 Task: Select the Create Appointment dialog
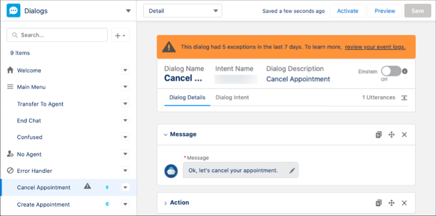[x=43, y=205]
